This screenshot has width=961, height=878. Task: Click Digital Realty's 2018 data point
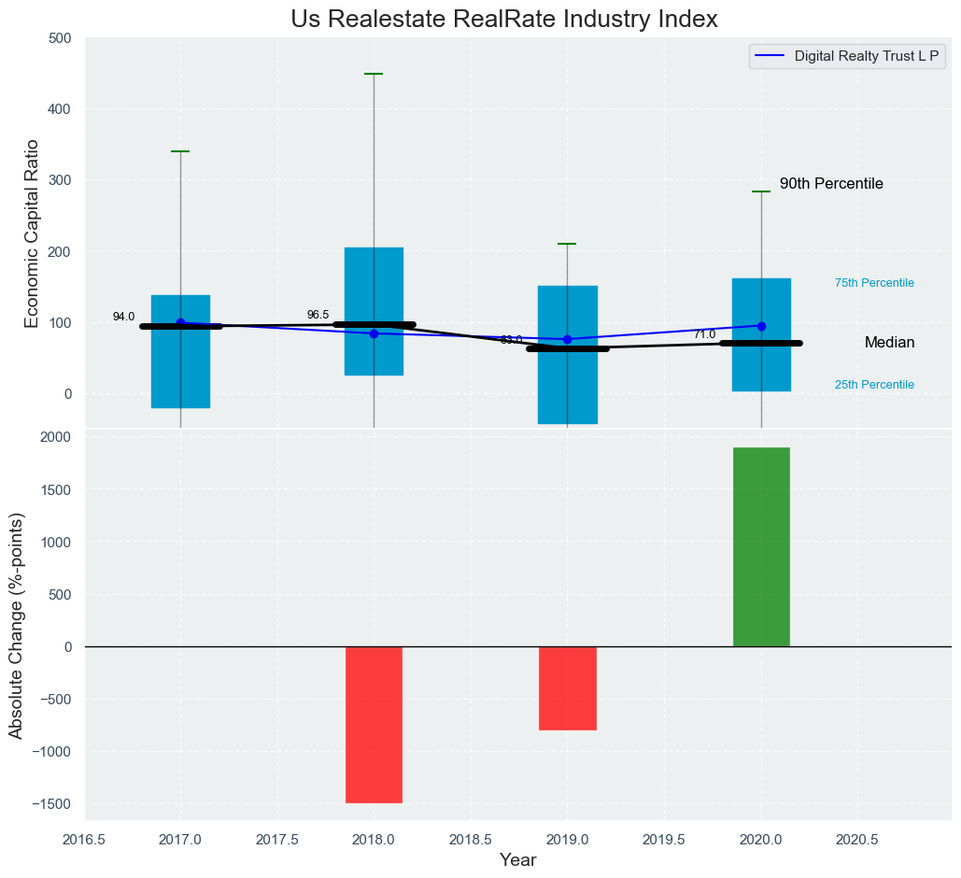tap(374, 333)
